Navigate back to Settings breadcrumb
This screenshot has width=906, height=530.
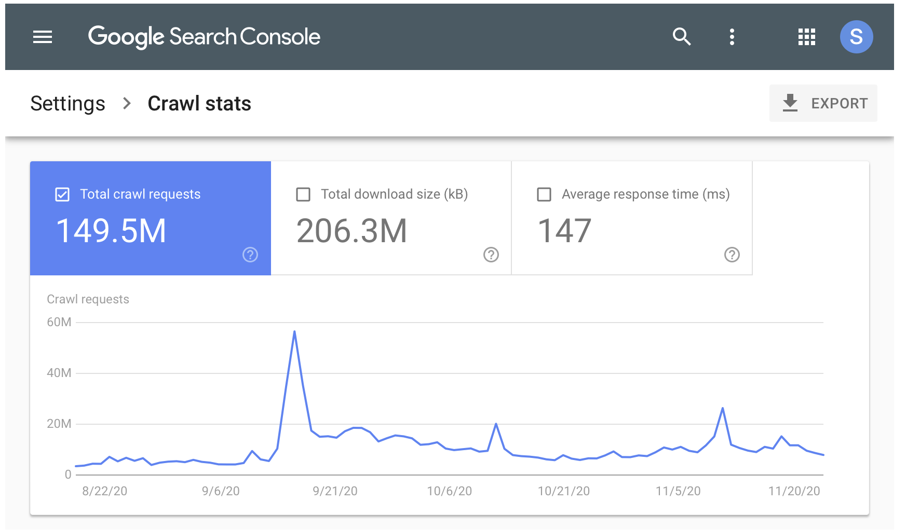tap(67, 103)
